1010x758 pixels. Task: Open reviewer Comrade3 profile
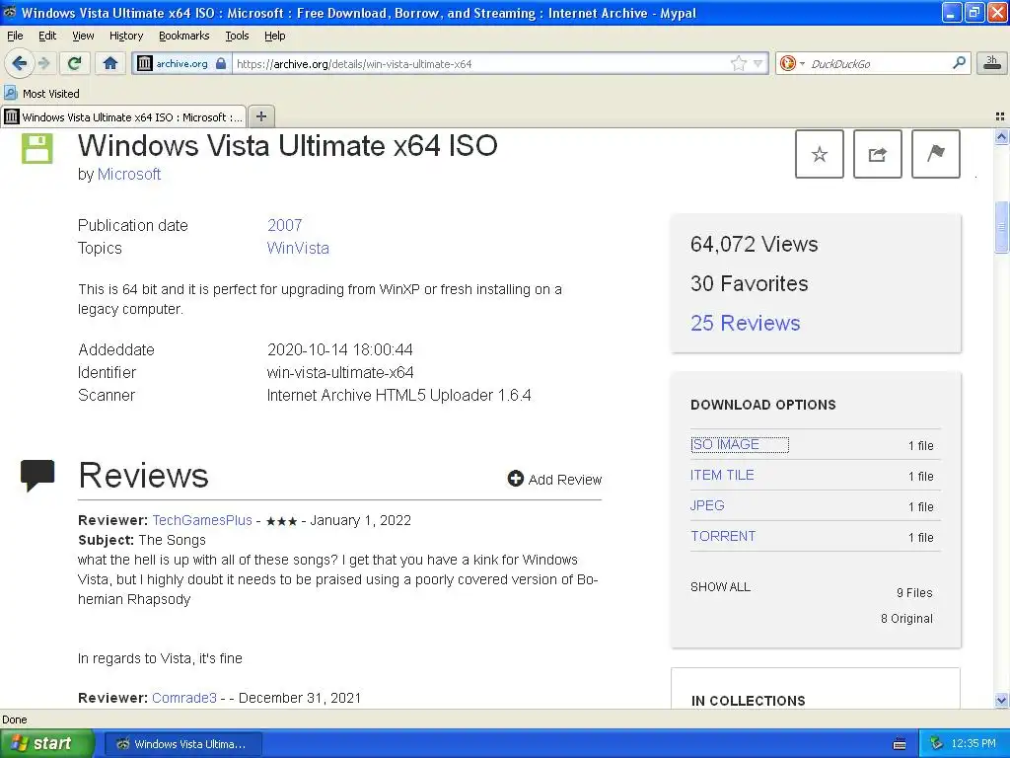click(x=184, y=698)
